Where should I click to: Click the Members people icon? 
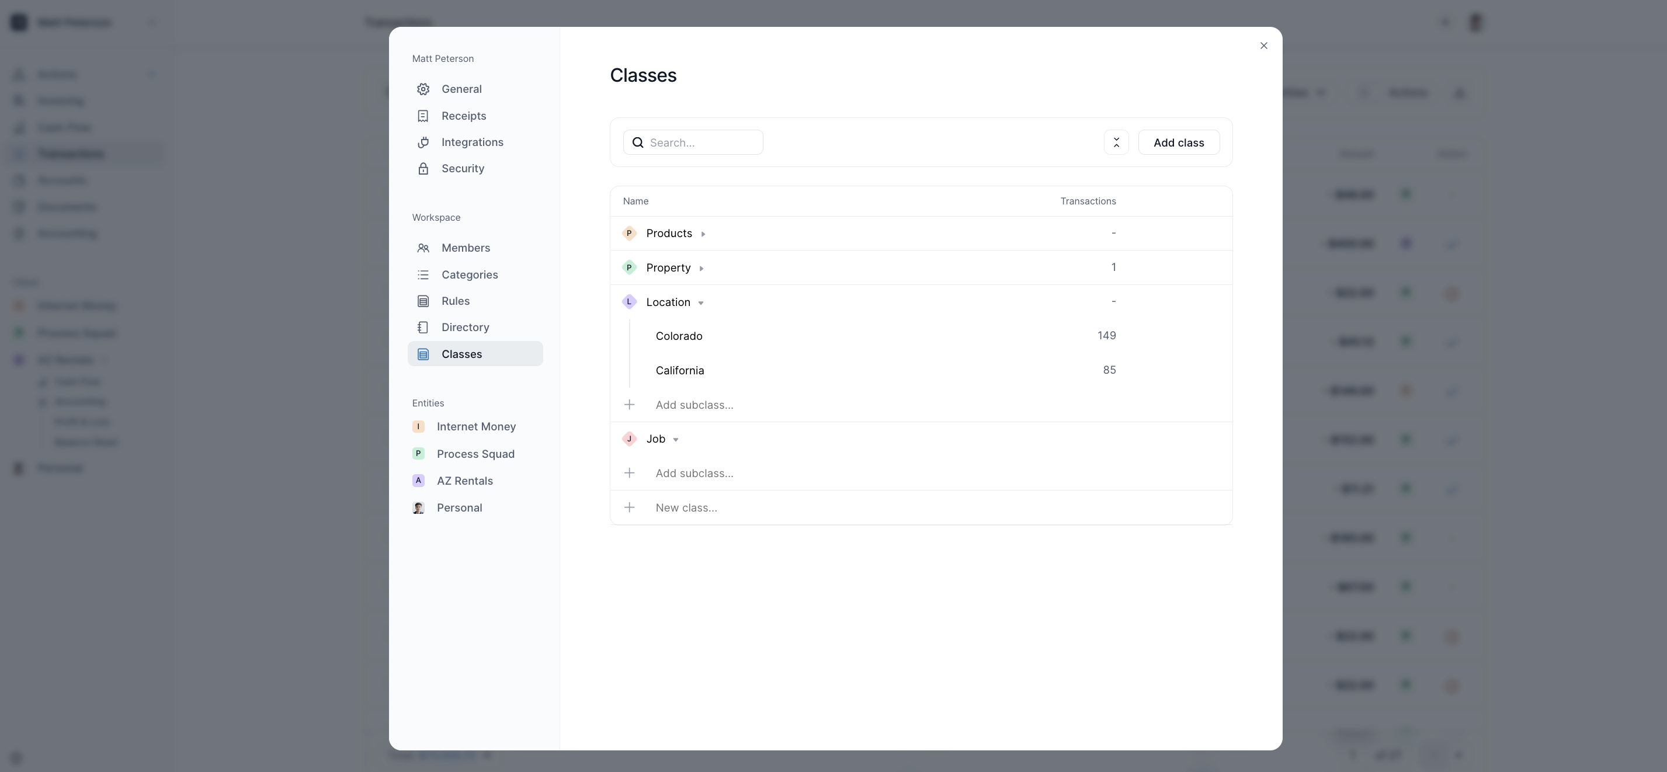click(423, 248)
